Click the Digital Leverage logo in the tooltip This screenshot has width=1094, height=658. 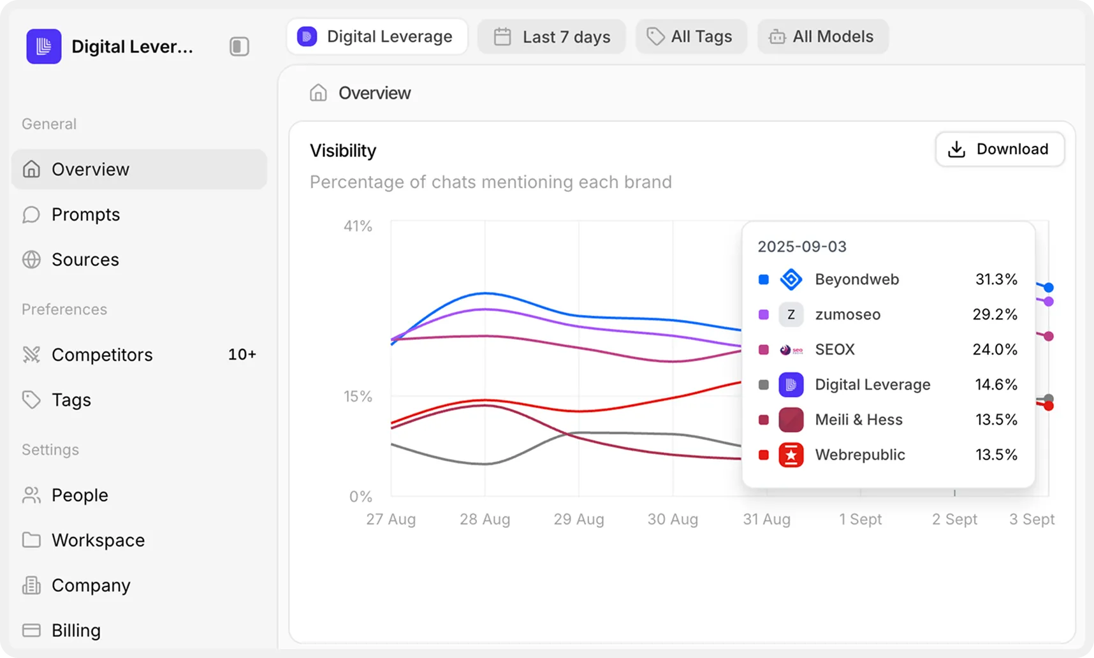point(791,384)
